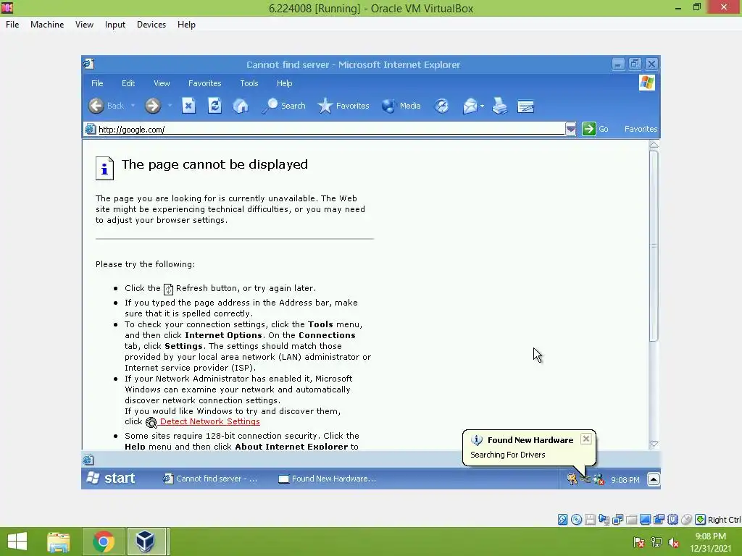Open Internet Explorer's Tools menu
The height and width of the screenshot is (556, 742).
249,83
